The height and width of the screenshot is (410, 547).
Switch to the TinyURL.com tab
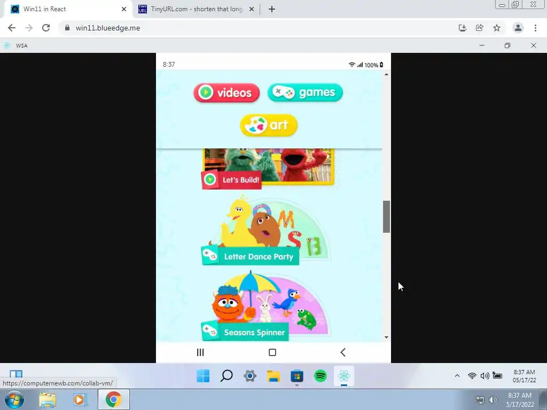196,9
